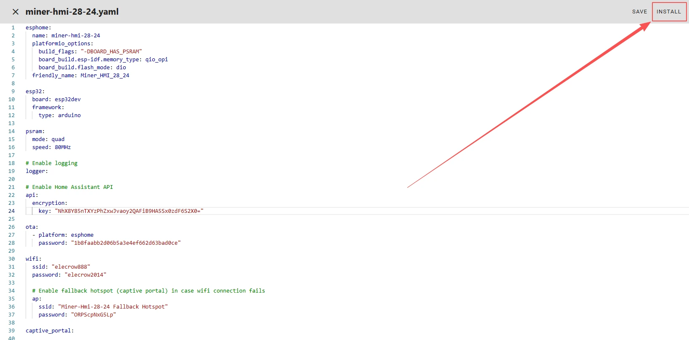Click the framework type value arduino

tap(69, 115)
